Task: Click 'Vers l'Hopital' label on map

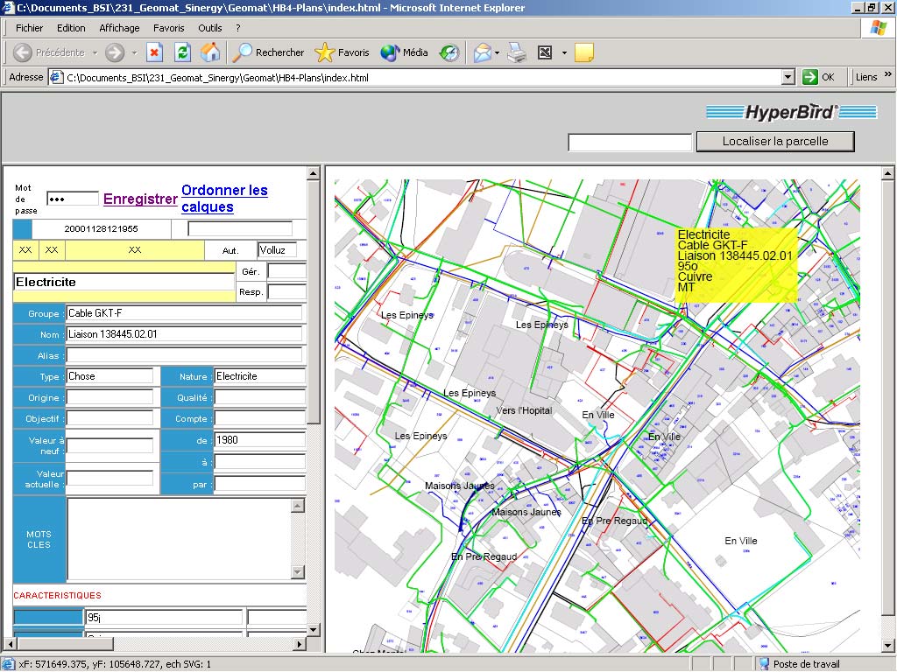Action: [524, 410]
